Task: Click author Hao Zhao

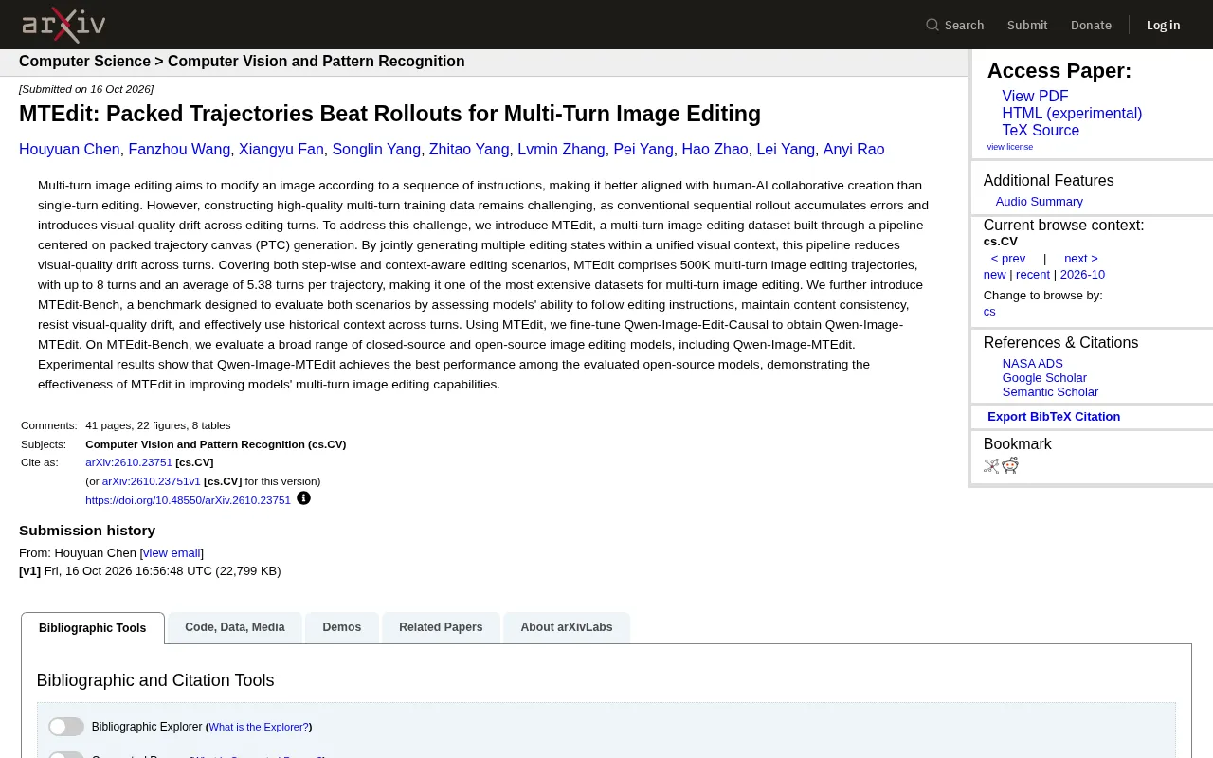Action: pyautogui.click(x=715, y=150)
